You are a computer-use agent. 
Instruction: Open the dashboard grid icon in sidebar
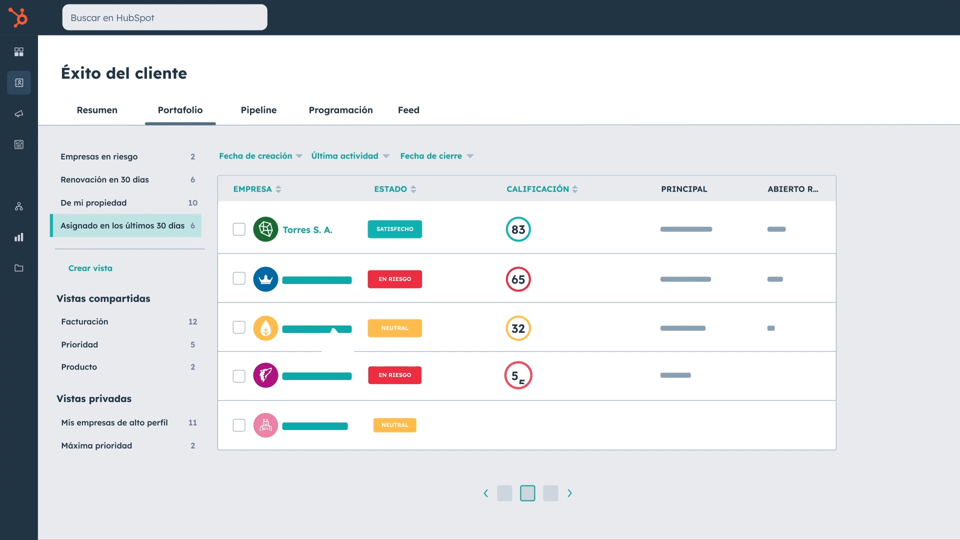pyautogui.click(x=19, y=52)
